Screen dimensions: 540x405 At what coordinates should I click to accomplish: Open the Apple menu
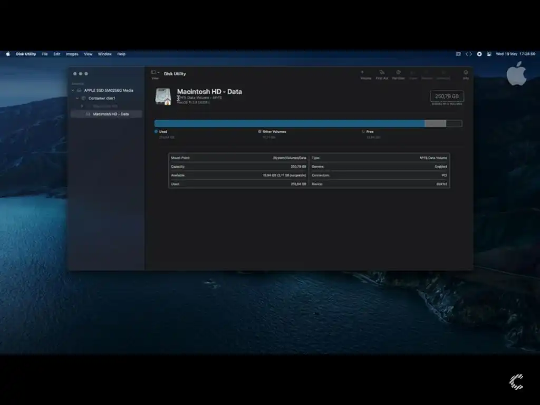tap(8, 54)
